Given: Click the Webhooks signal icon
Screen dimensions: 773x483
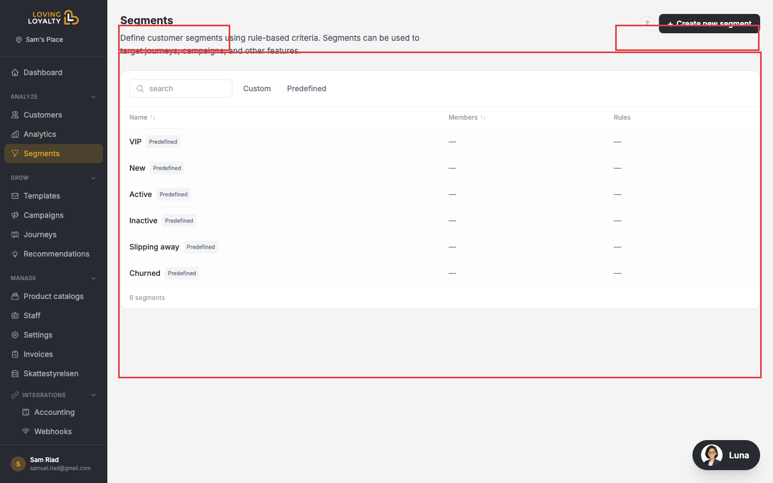Looking at the screenshot, I should click(26, 431).
